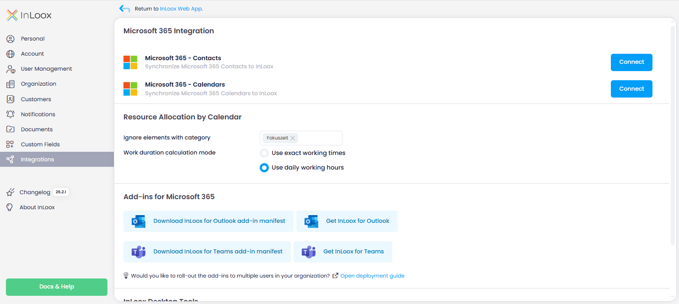Click the back arrow icon beside Return

(124, 9)
